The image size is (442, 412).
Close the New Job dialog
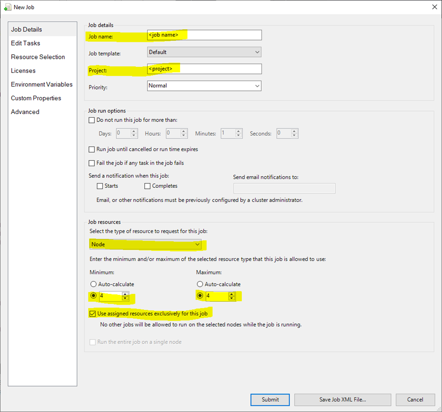click(434, 7)
